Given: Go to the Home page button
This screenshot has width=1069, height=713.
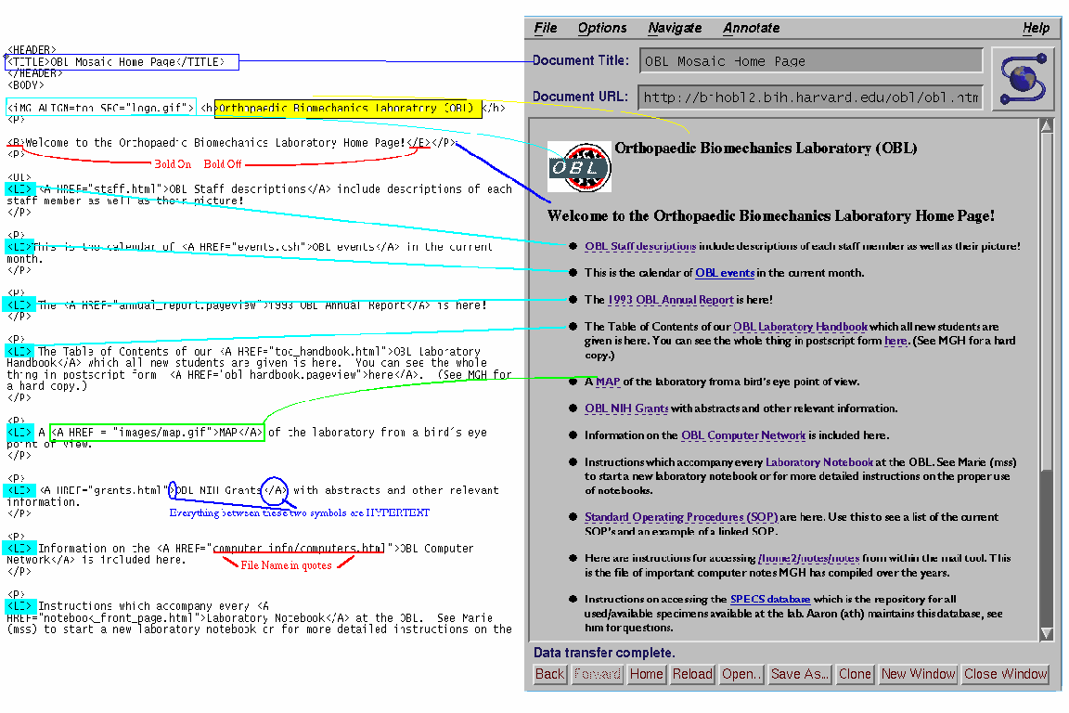Looking at the screenshot, I should [646, 674].
